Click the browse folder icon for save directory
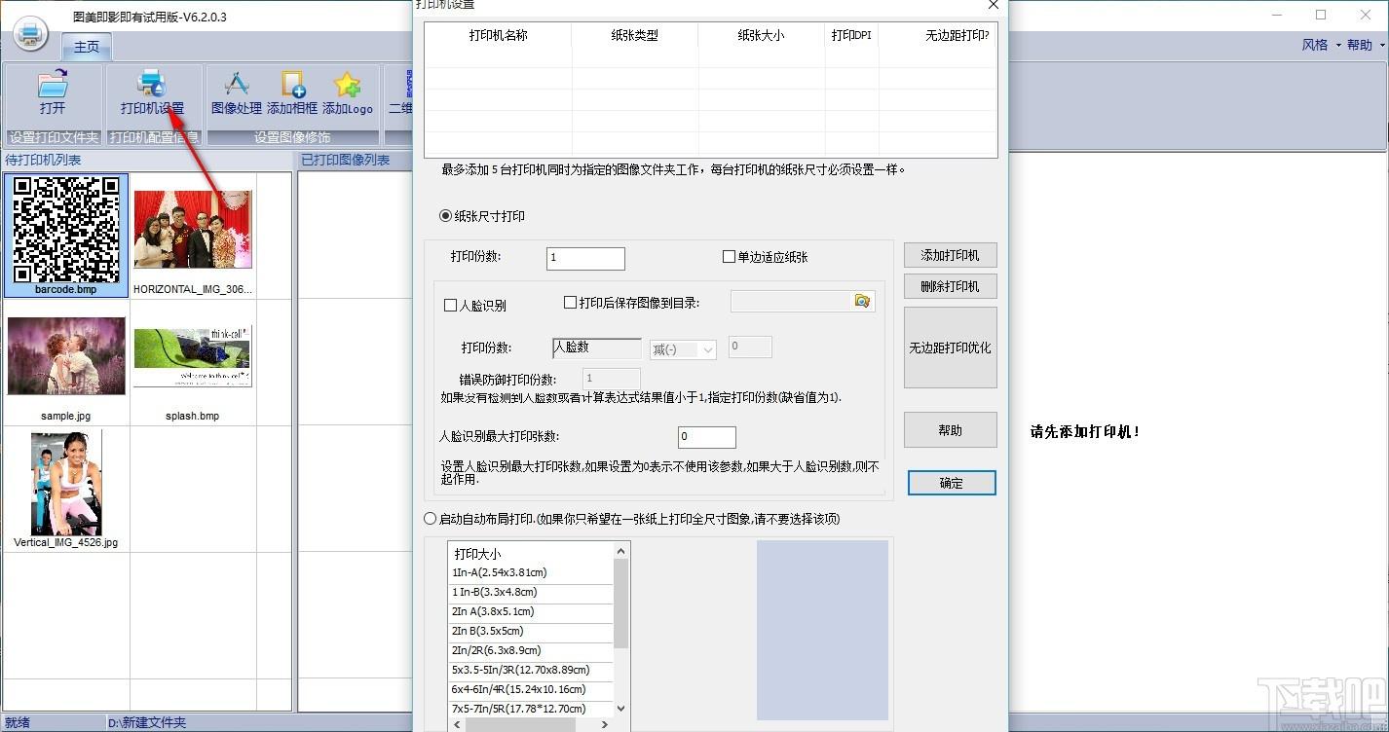The height and width of the screenshot is (732, 1389). [x=862, y=302]
